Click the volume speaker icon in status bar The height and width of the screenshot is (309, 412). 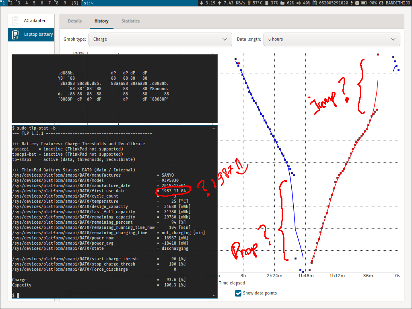point(298,3)
